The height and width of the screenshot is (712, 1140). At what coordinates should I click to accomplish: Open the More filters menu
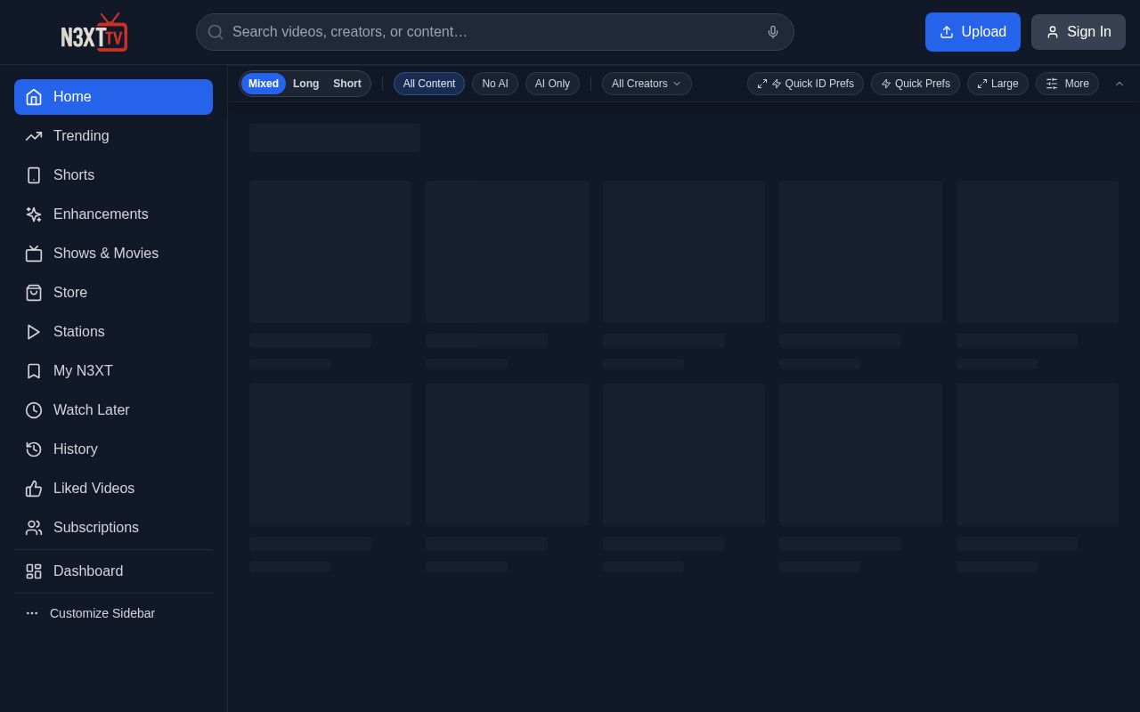click(x=1067, y=84)
